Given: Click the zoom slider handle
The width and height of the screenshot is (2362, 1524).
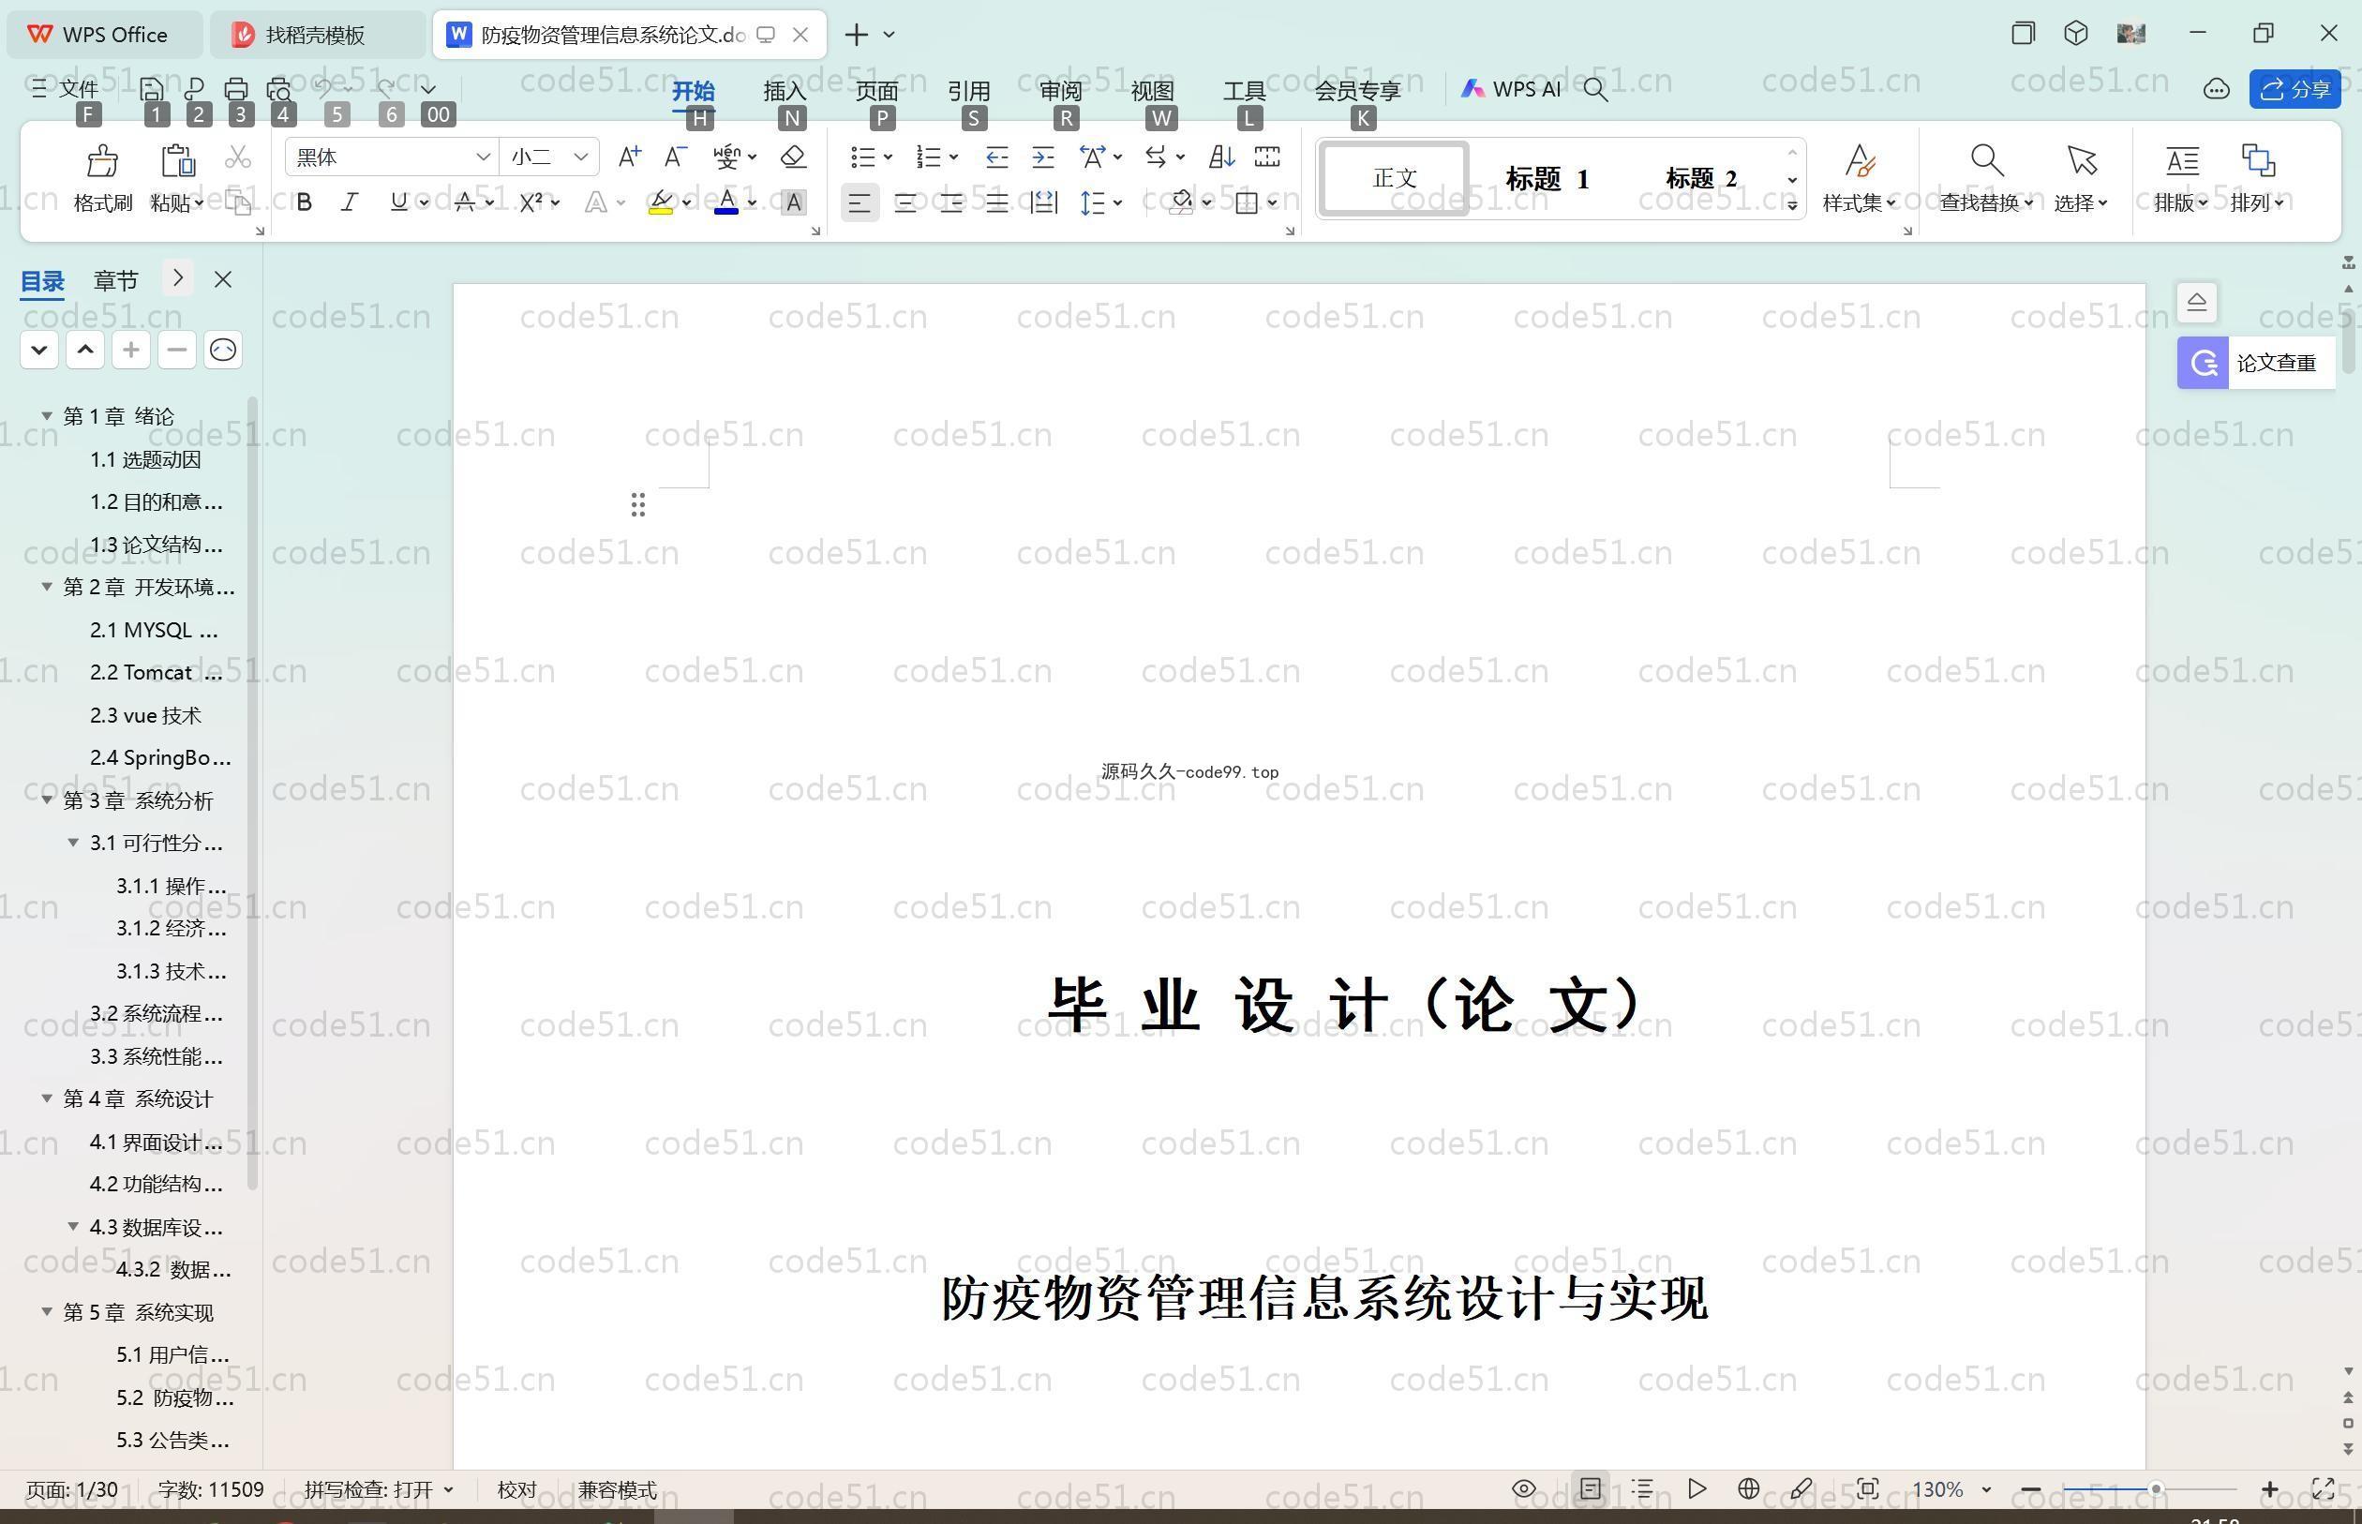Looking at the screenshot, I should coord(2155,1488).
